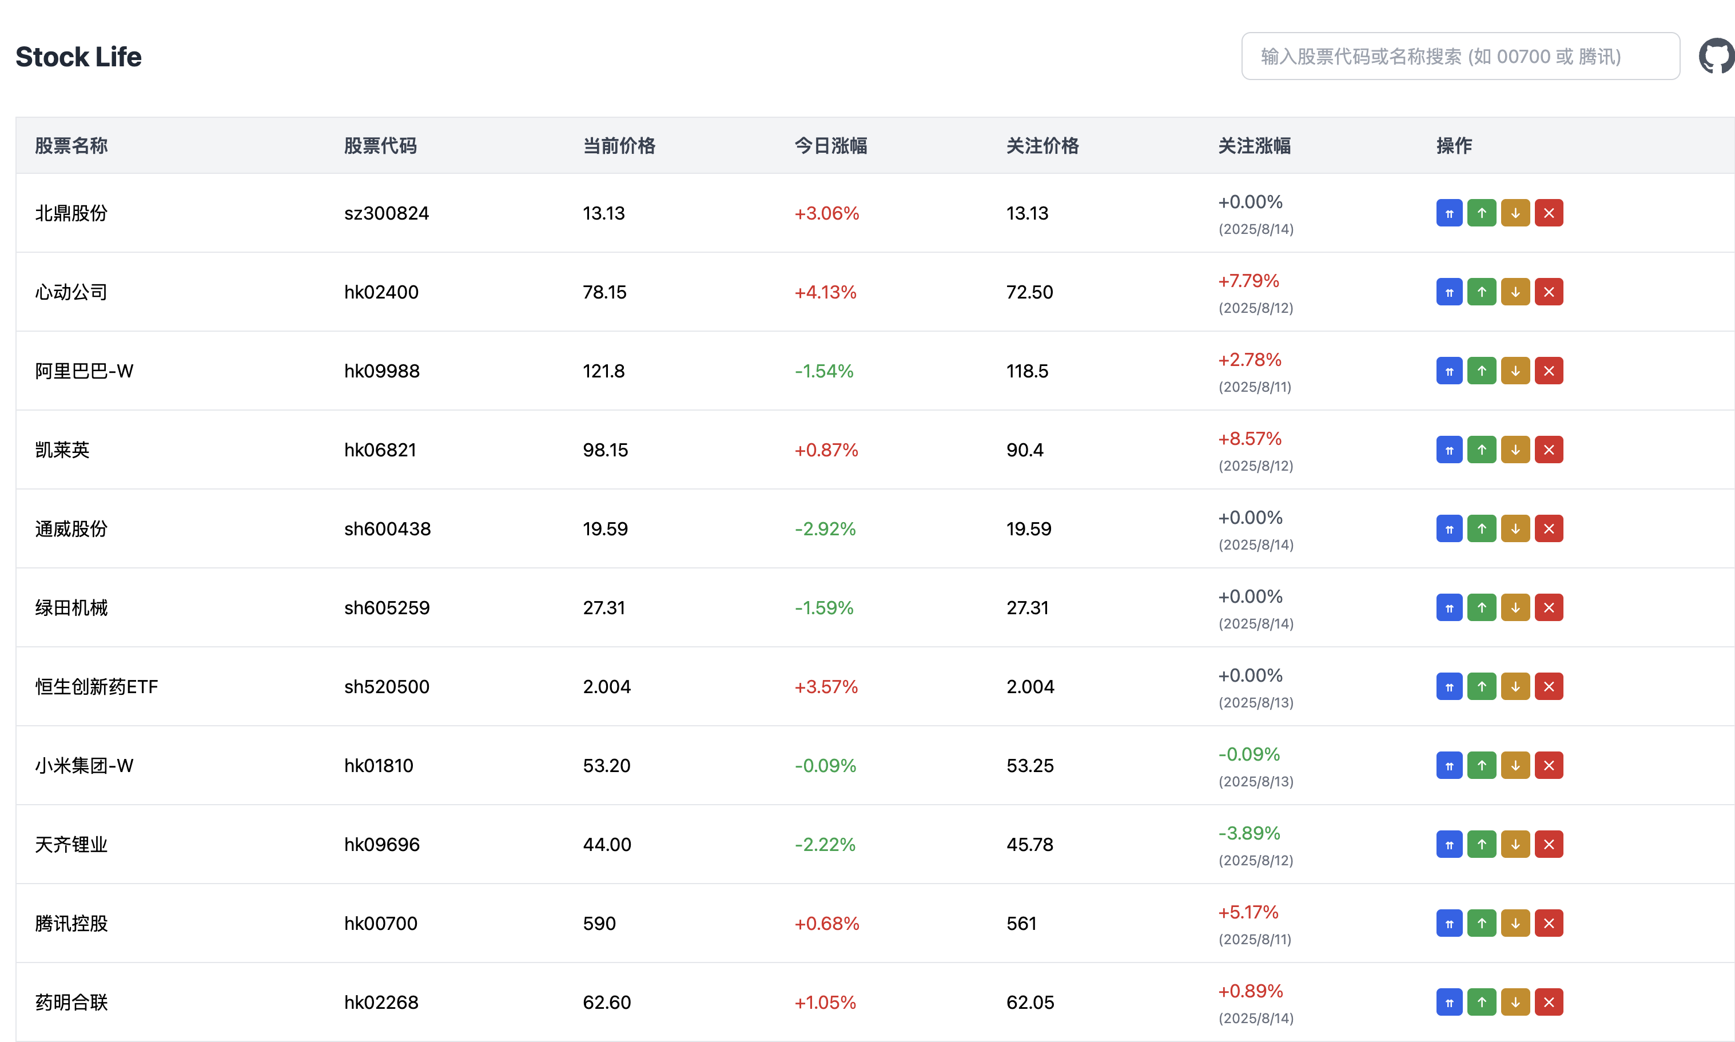The height and width of the screenshot is (1042, 1735).
Task: Move 药明合联 up with green arrow
Action: coord(1482,1003)
